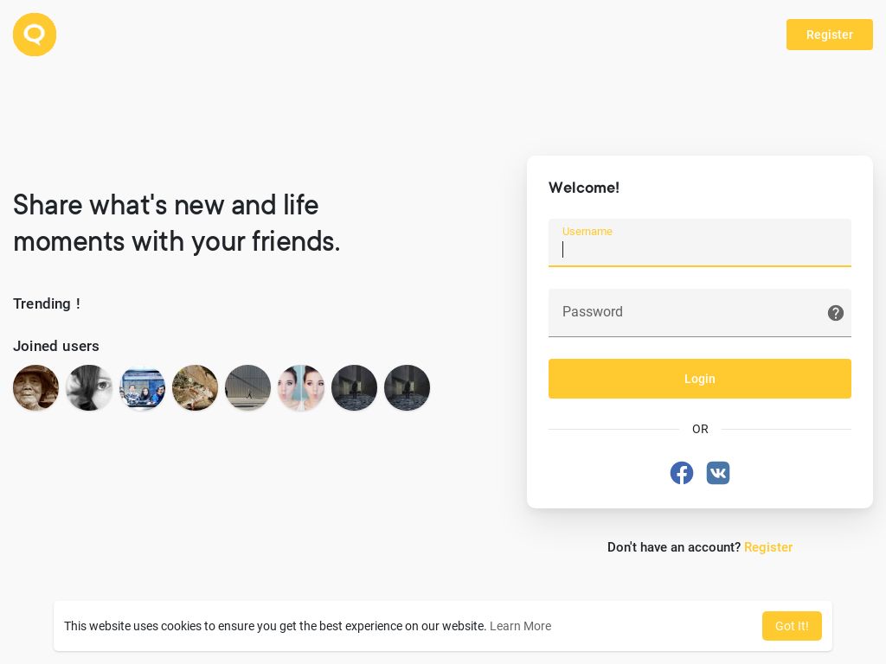Click the yellow chat bubble logo
Image resolution: width=886 pixels, height=664 pixels.
35,35
